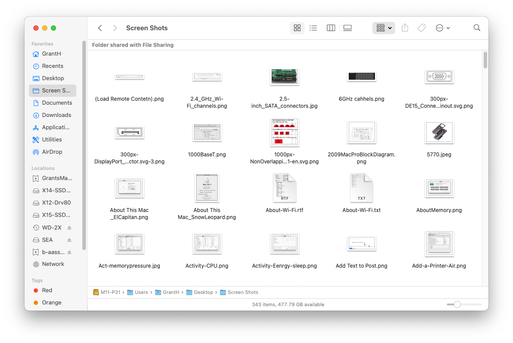Go back with the left chevron
513x343 pixels.
point(100,28)
